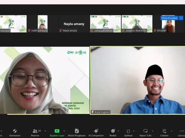Open the Aplikasi apps icon
185x138 pixels.
coord(128,131)
